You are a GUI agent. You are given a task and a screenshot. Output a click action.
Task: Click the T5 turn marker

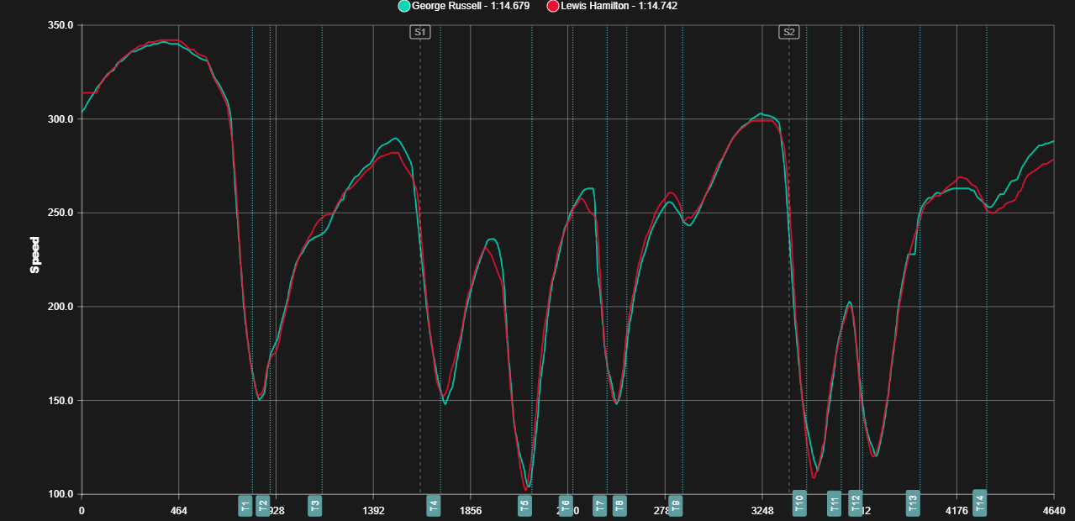pos(525,505)
